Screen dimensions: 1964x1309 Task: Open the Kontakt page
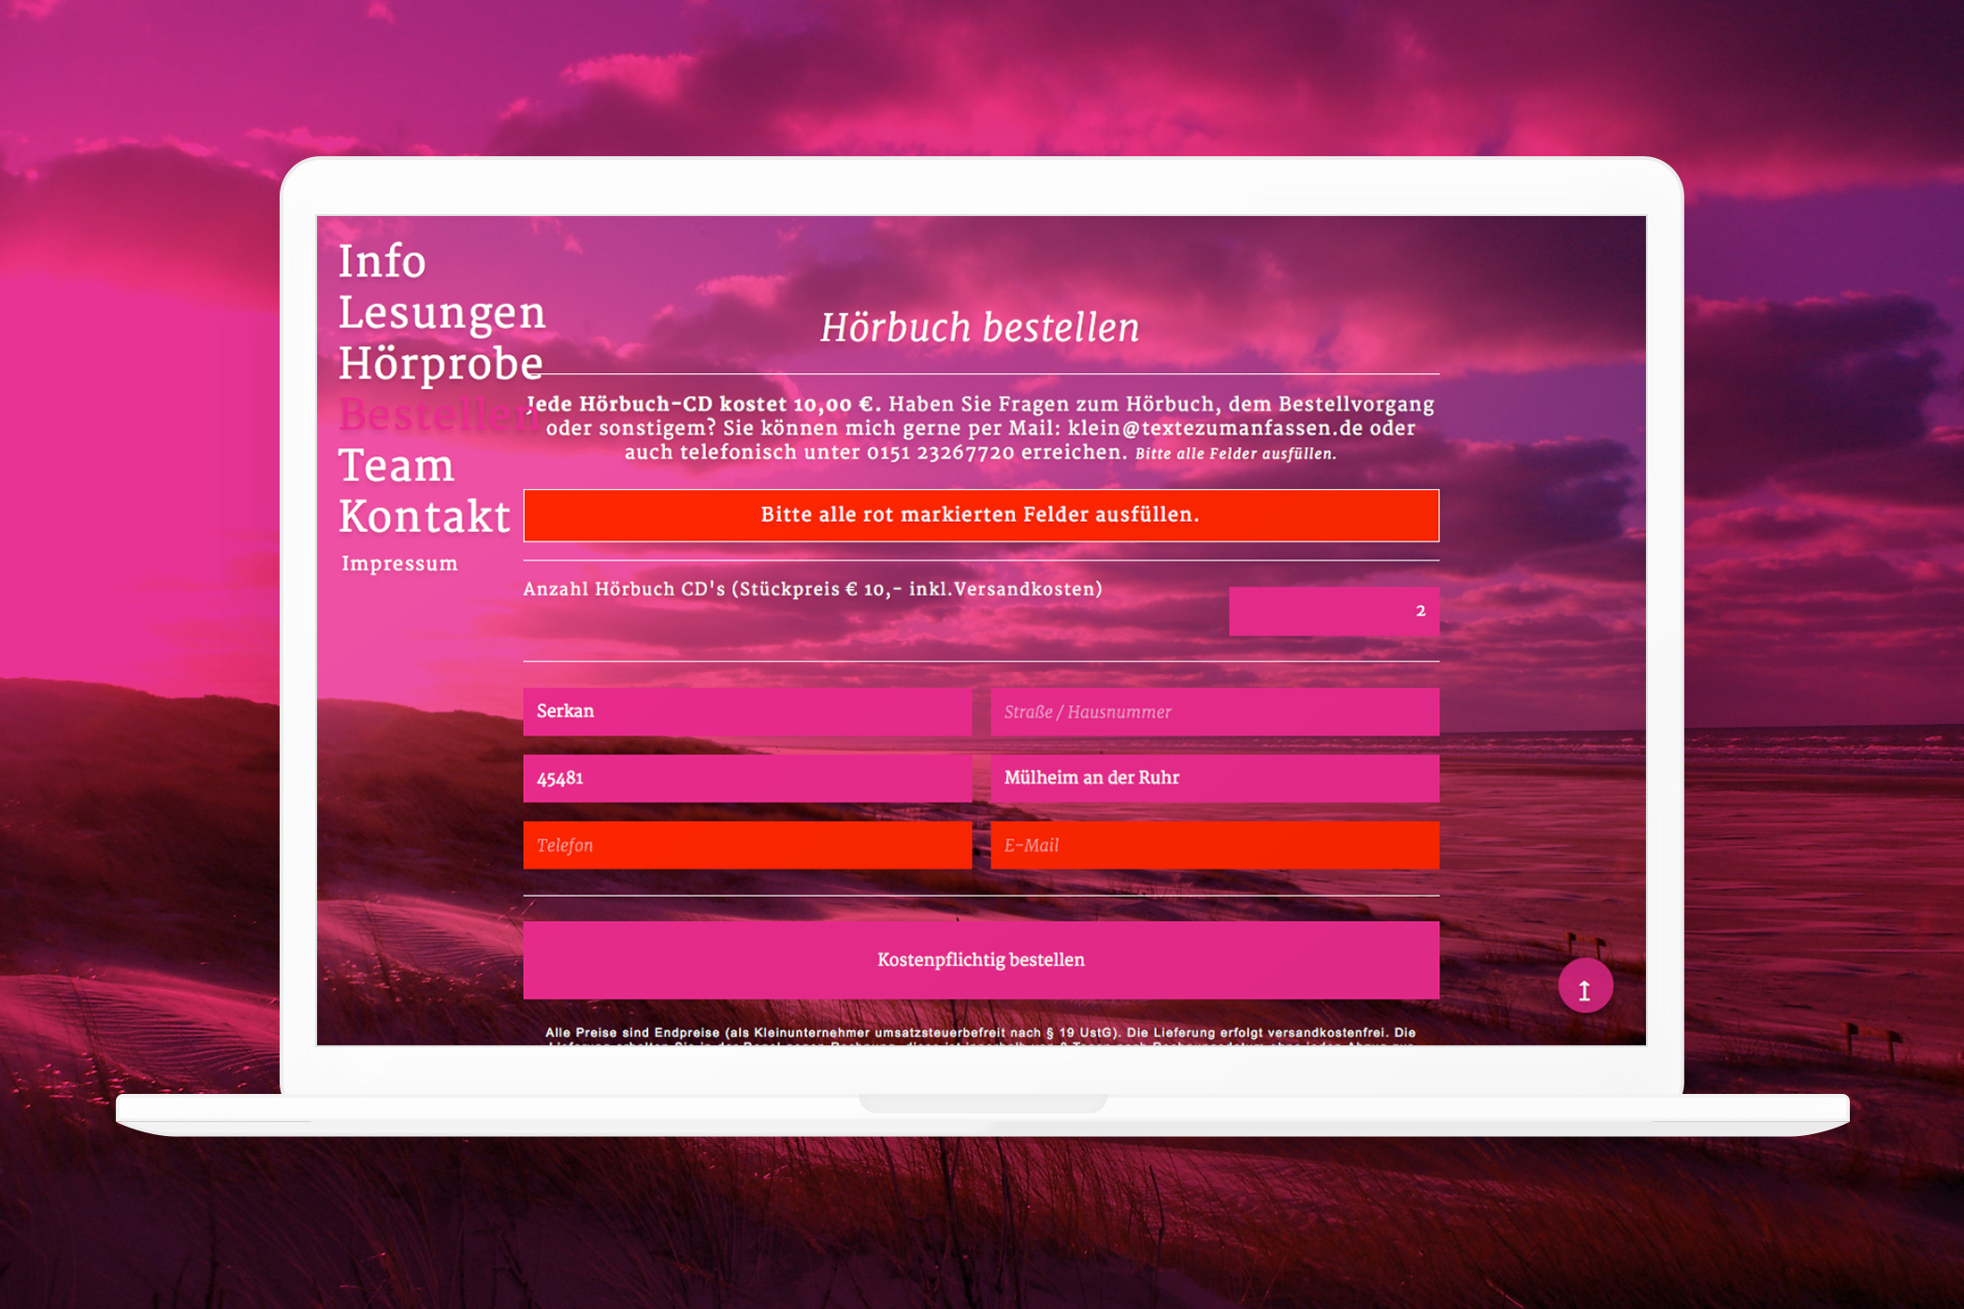click(x=424, y=517)
